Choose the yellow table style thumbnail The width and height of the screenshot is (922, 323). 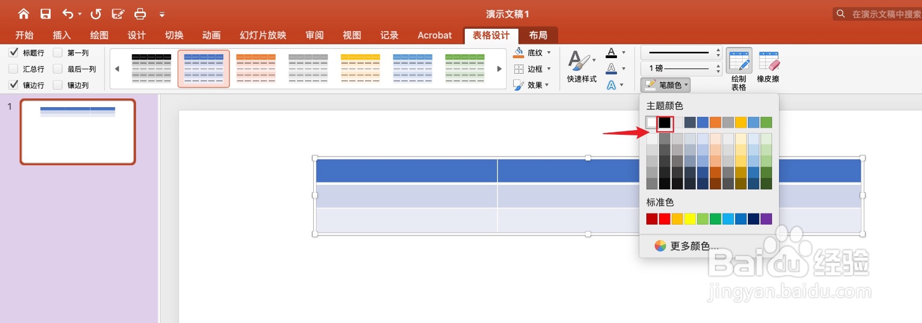click(360, 69)
